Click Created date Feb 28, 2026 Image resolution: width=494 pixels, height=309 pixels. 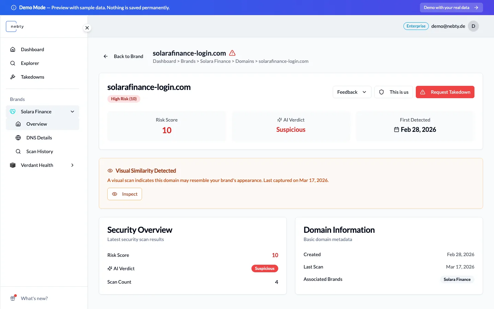(460, 254)
